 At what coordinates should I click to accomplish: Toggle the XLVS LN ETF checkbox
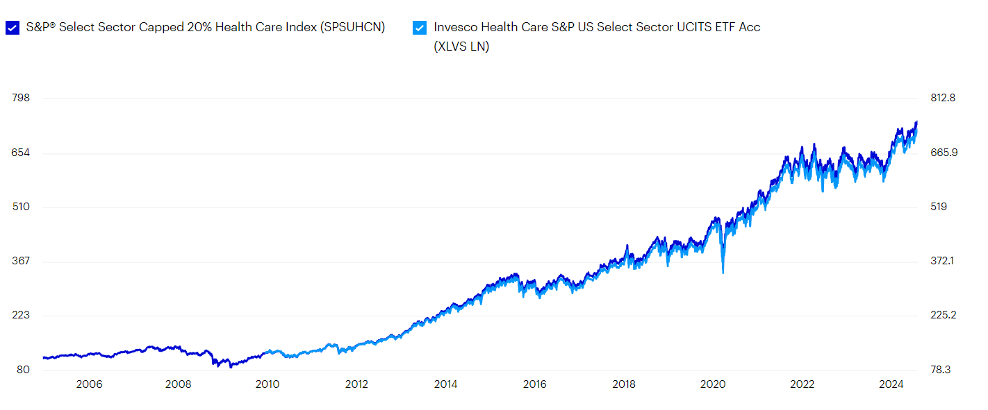pyautogui.click(x=419, y=28)
